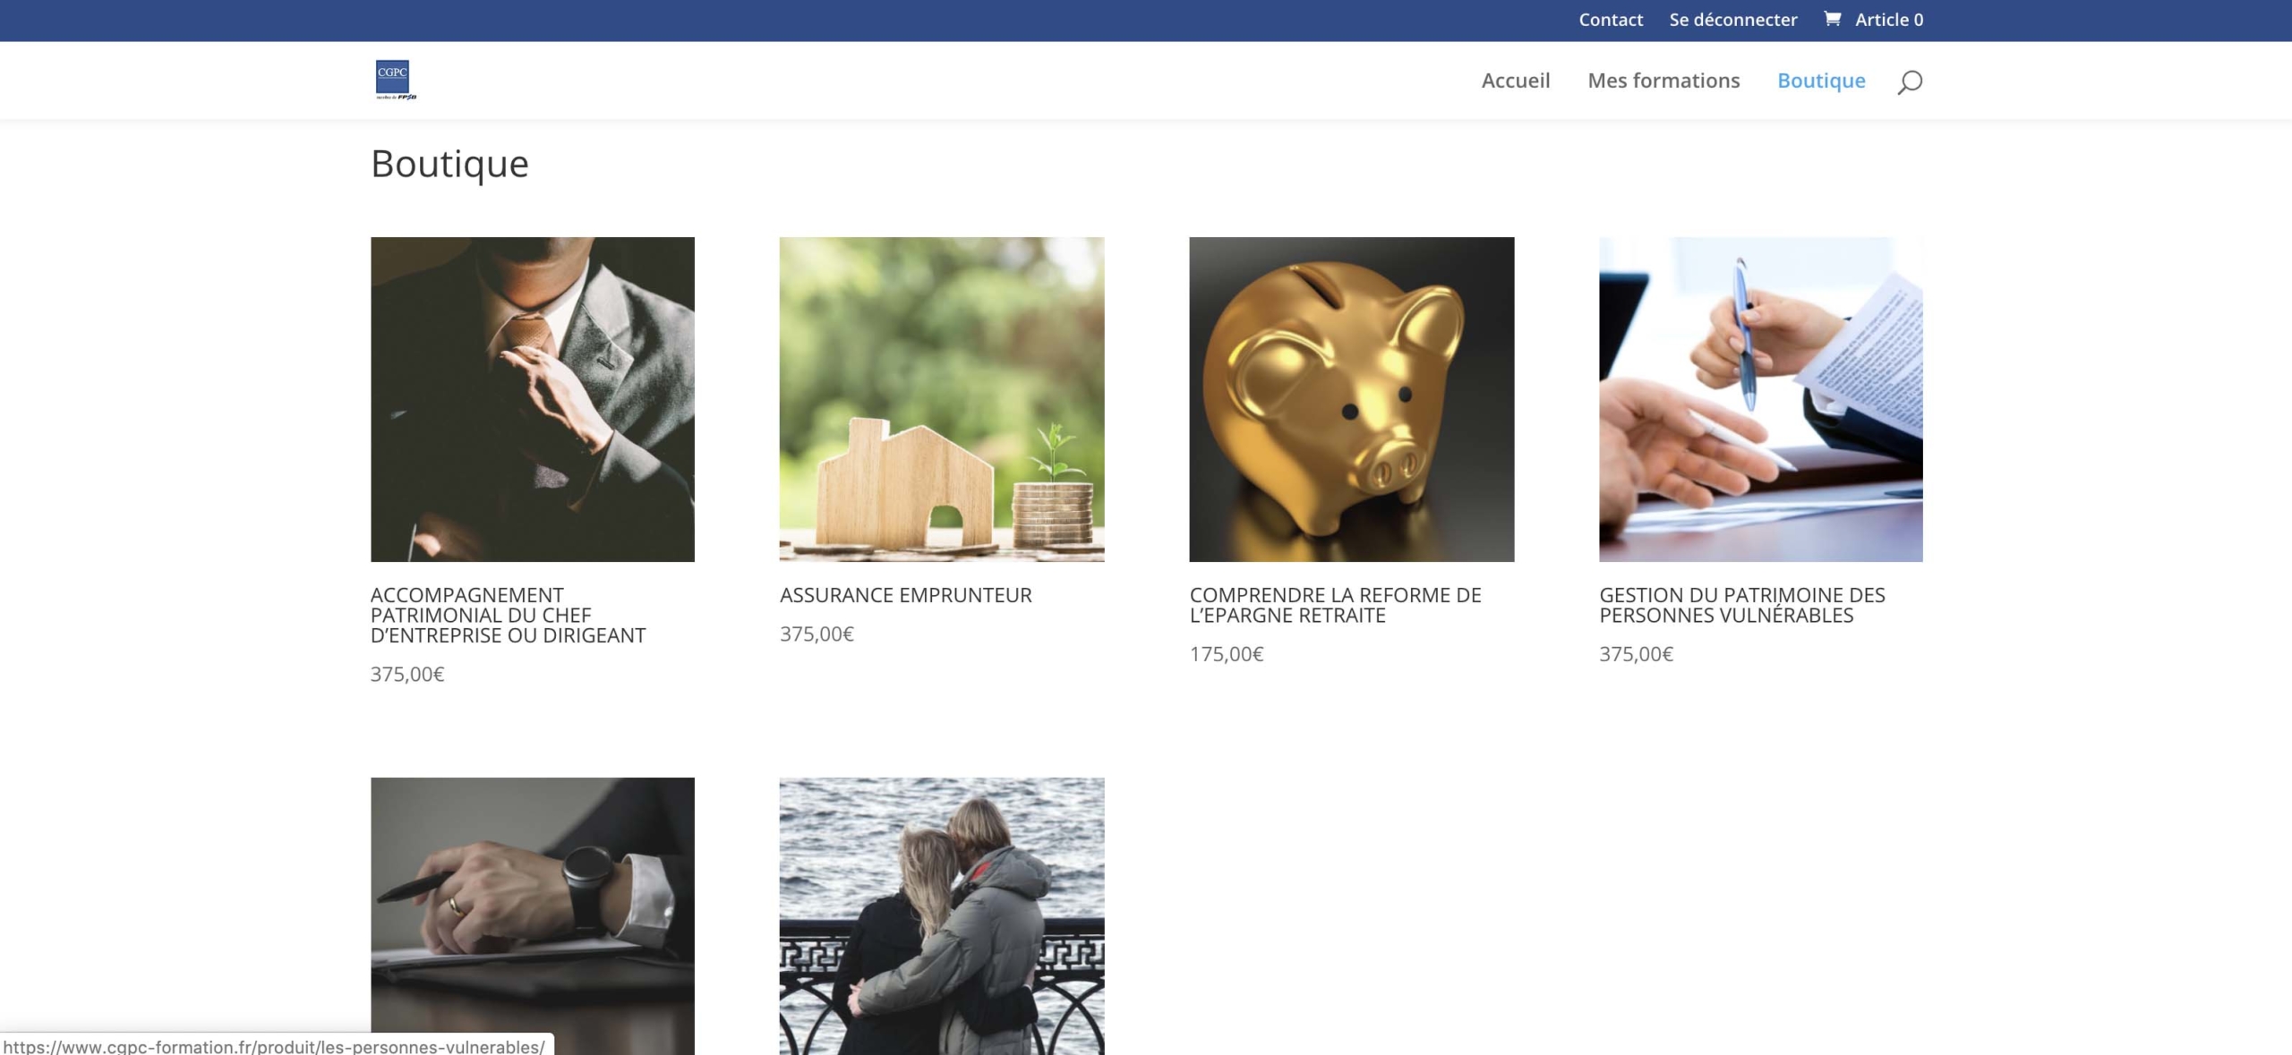This screenshot has width=2292, height=1055.
Task: Open Mes formations menu item
Action: coord(1663,81)
